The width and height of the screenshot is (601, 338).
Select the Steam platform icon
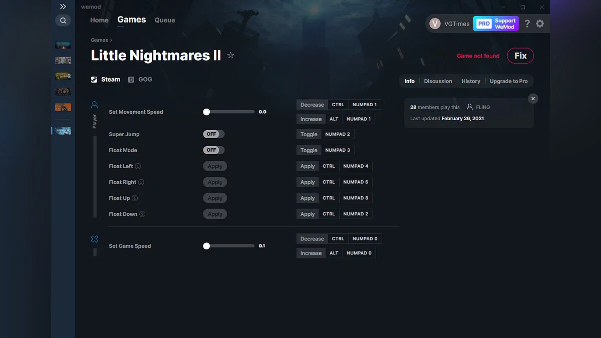coord(94,79)
